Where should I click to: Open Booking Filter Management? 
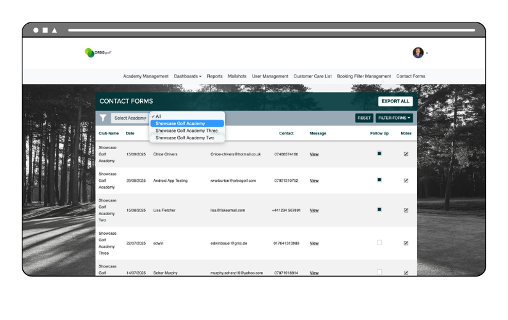[364, 76]
